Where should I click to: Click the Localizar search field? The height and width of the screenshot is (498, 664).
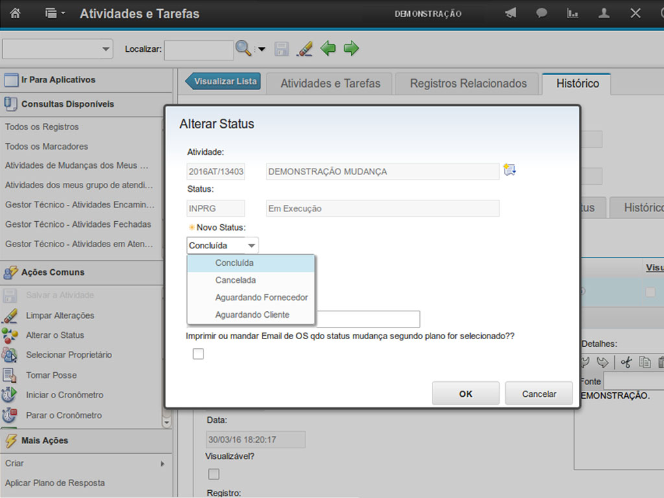(x=198, y=50)
